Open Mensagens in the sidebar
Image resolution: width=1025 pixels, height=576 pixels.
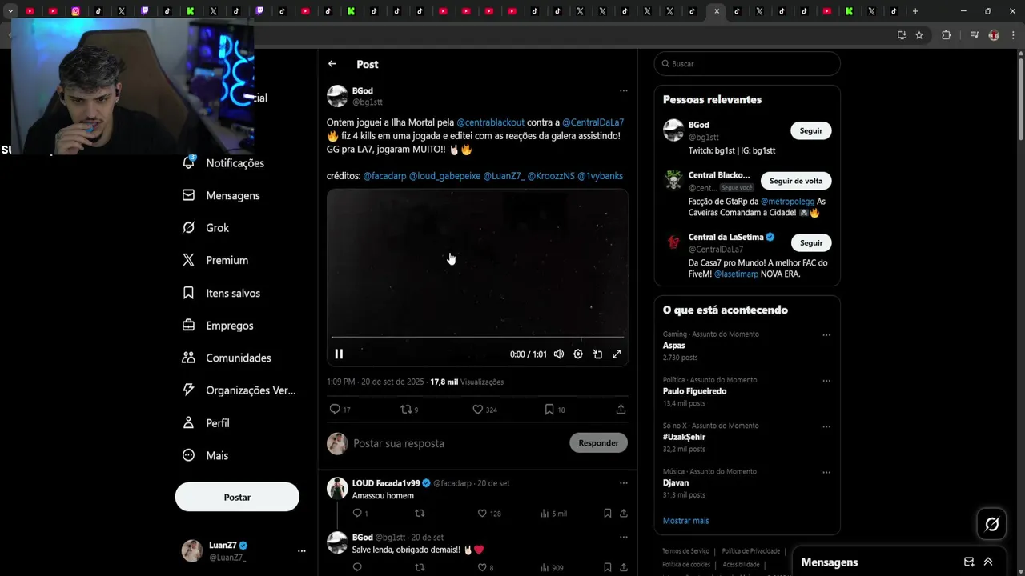point(222,195)
